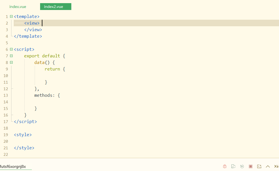
Task: Click line number 13 in the gutter
Action: [x=5, y=95]
